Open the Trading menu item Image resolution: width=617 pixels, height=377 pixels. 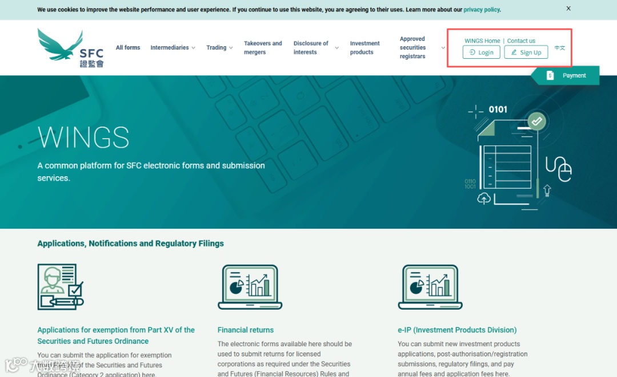(217, 47)
